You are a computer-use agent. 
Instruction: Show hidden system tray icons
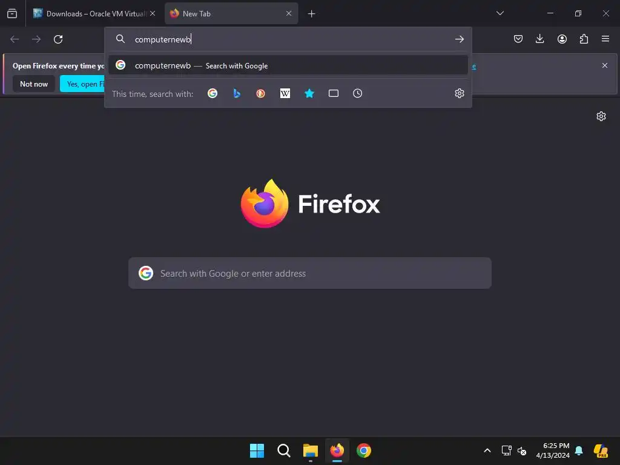487,450
